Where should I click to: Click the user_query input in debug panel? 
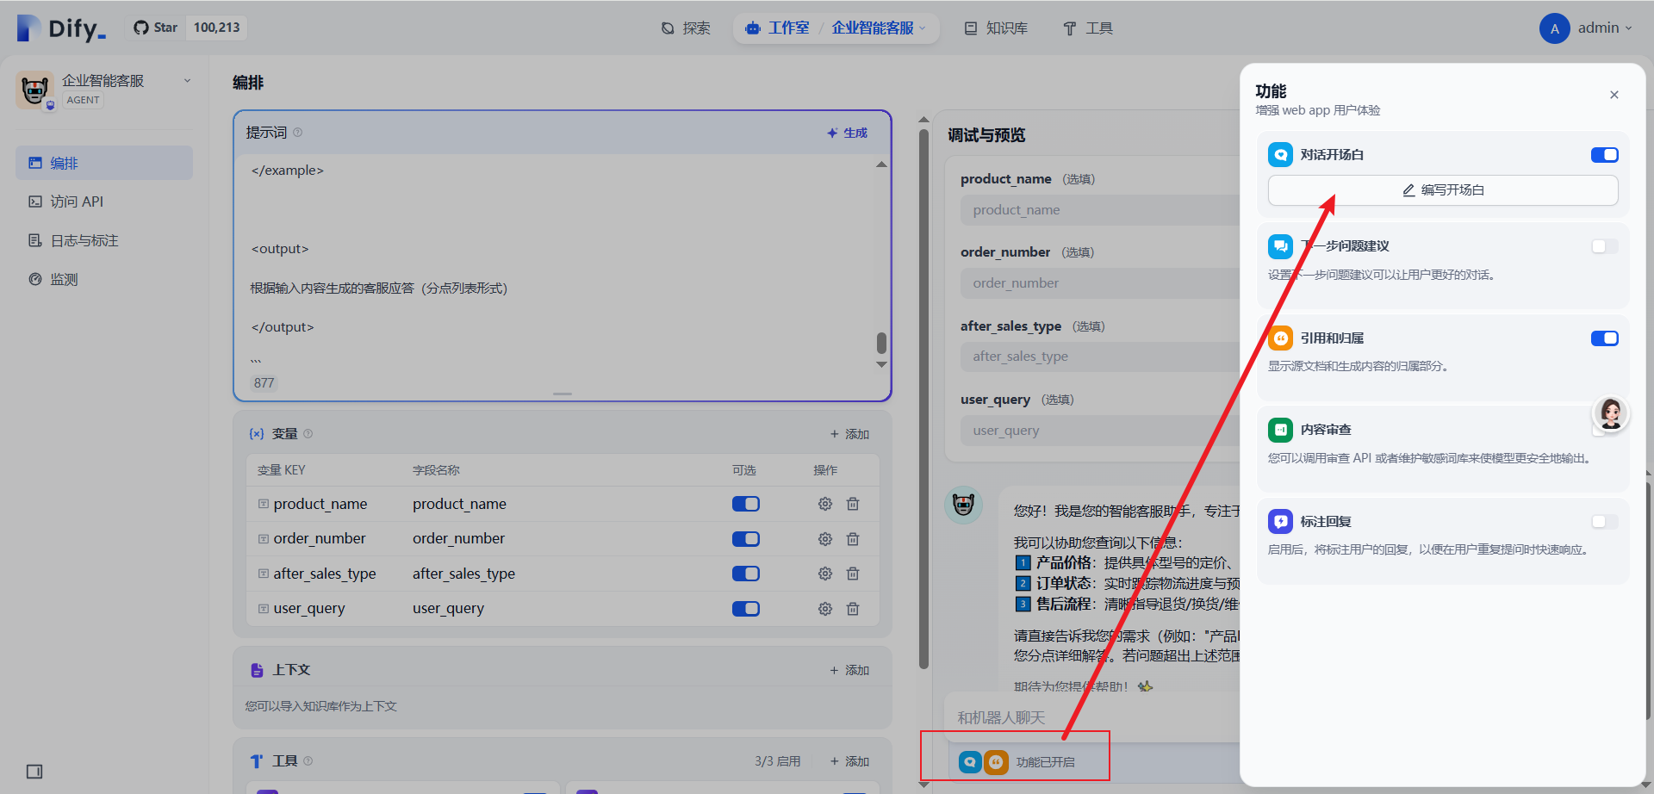pyautogui.click(x=1100, y=431)
